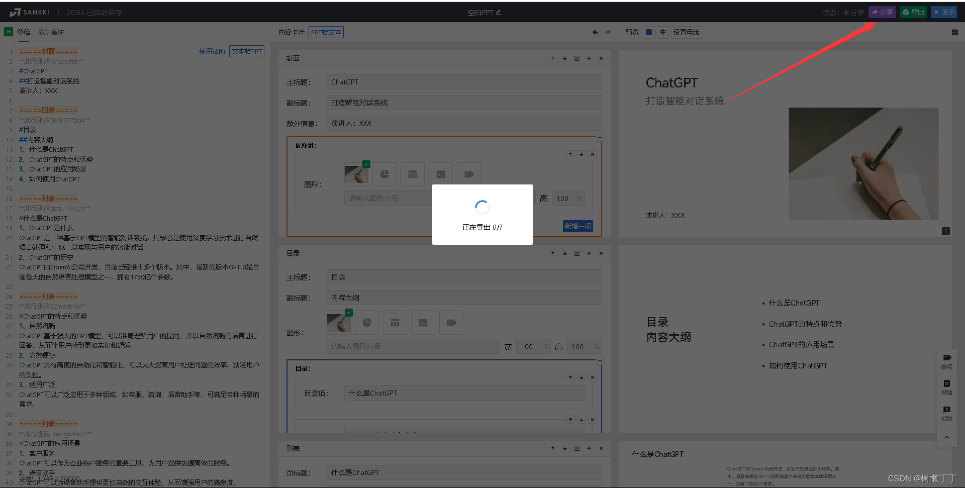Screen dimensions: 965x488
Task: Collapse the left draft panel icon
Action: click(9, 32)
